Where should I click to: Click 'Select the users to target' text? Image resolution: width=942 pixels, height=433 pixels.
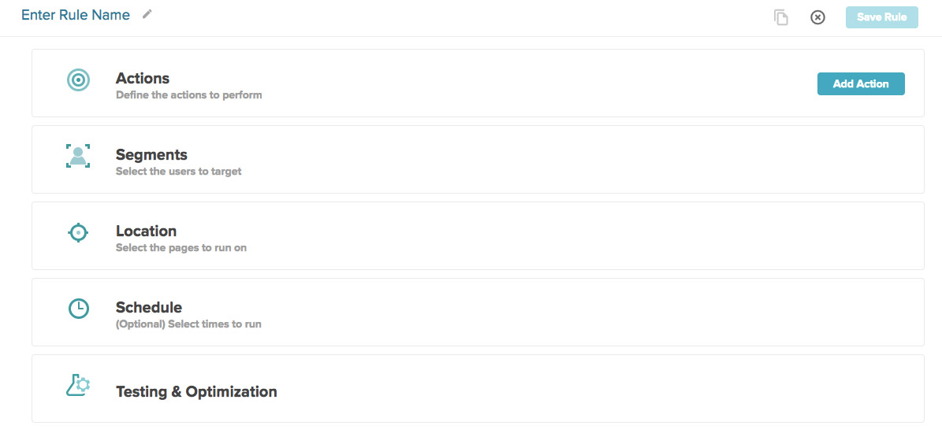(x=178, y=172)
